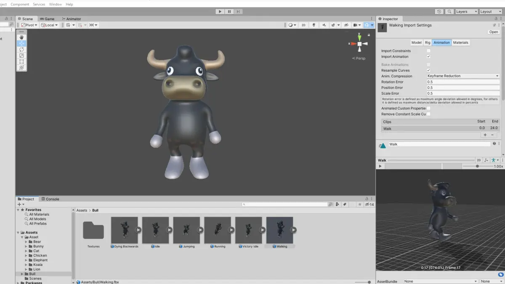Click the snap increment icon in Scene toolbar
The height and width of the screenshot is (284, 505).
[x=93, y=25]
